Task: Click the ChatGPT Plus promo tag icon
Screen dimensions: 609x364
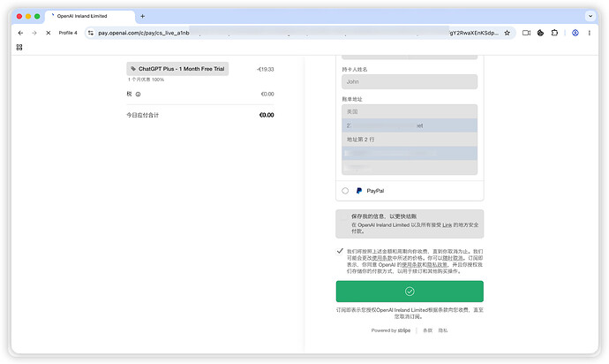Action: [133, 69]
